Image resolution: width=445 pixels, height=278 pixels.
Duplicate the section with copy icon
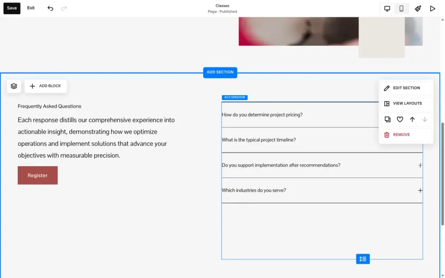(387, 119)
